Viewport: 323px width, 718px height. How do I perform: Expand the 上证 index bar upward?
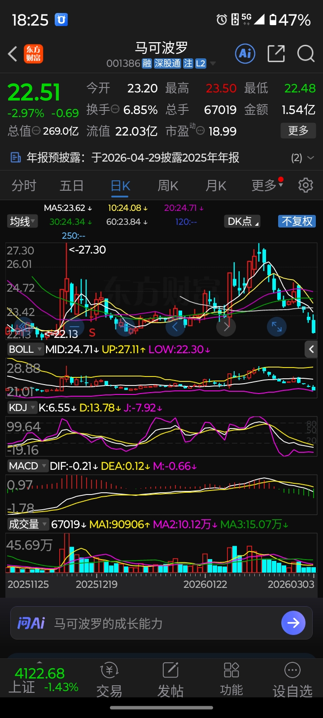pyautogui.click(x=39, y=661)
